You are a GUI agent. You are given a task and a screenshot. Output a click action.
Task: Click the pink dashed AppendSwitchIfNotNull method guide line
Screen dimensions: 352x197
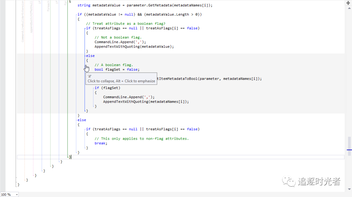(33, 88)
